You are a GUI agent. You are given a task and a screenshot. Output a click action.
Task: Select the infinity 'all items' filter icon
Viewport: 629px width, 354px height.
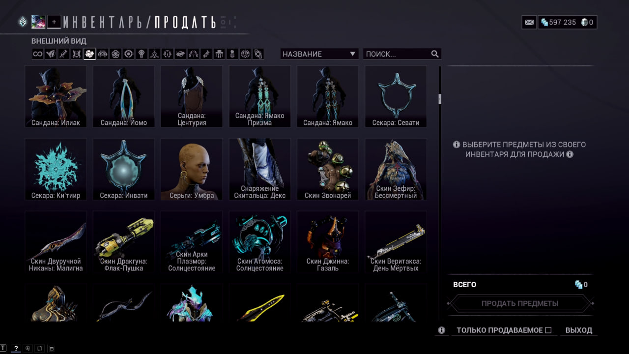coord(38,54)
